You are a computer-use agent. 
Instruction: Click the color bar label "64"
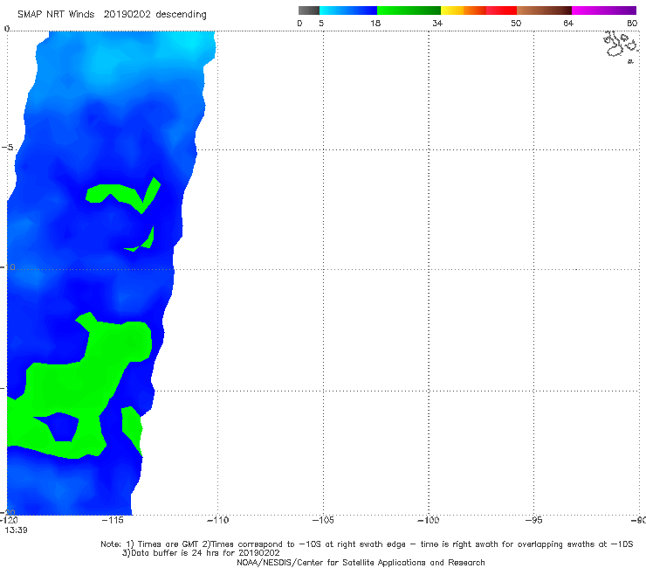568,23
